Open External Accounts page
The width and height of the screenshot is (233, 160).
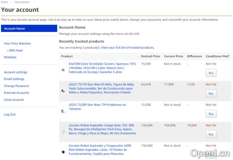(x=16, y=93)
